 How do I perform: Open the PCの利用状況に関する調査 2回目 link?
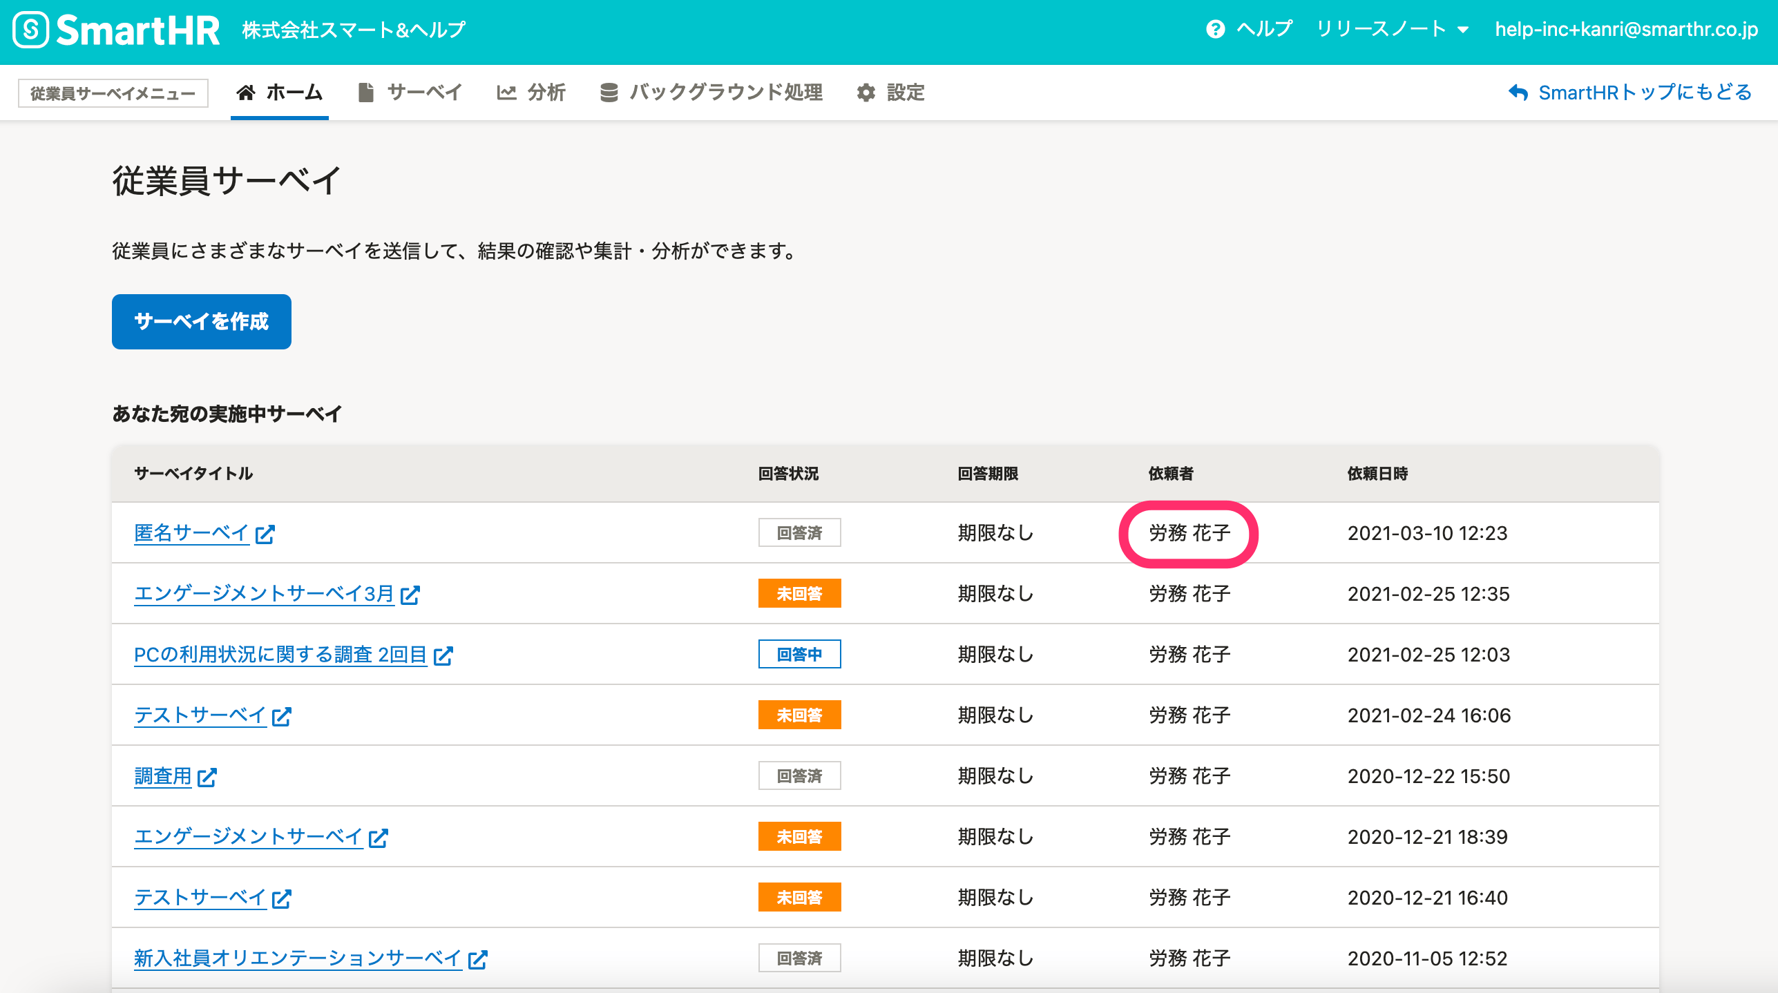tap(280, 654)
